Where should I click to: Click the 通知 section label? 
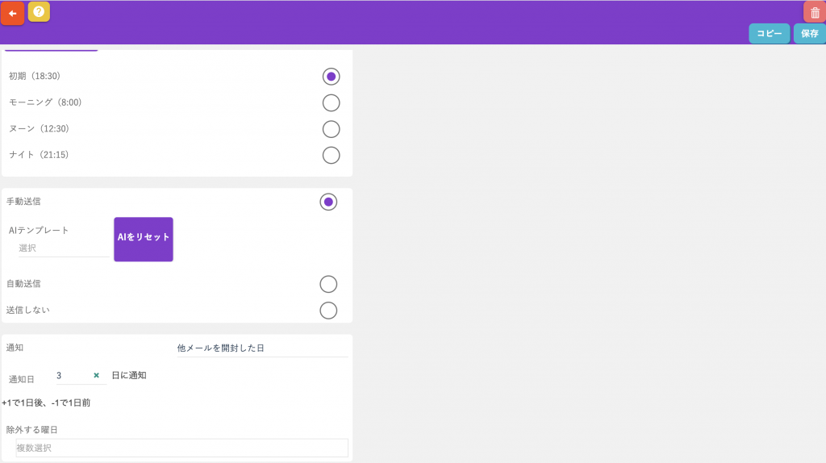tap(15, 348)
